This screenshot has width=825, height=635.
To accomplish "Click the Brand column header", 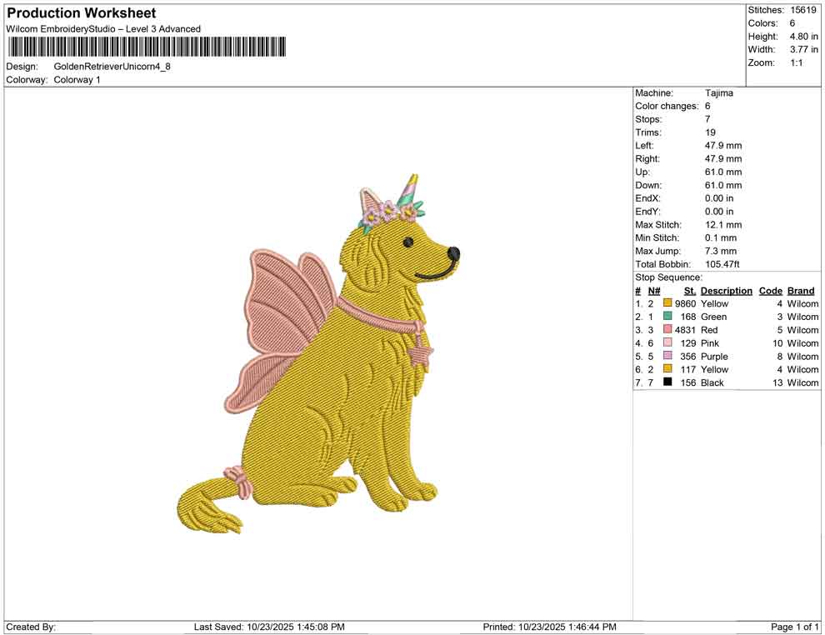I will (801, 290).
